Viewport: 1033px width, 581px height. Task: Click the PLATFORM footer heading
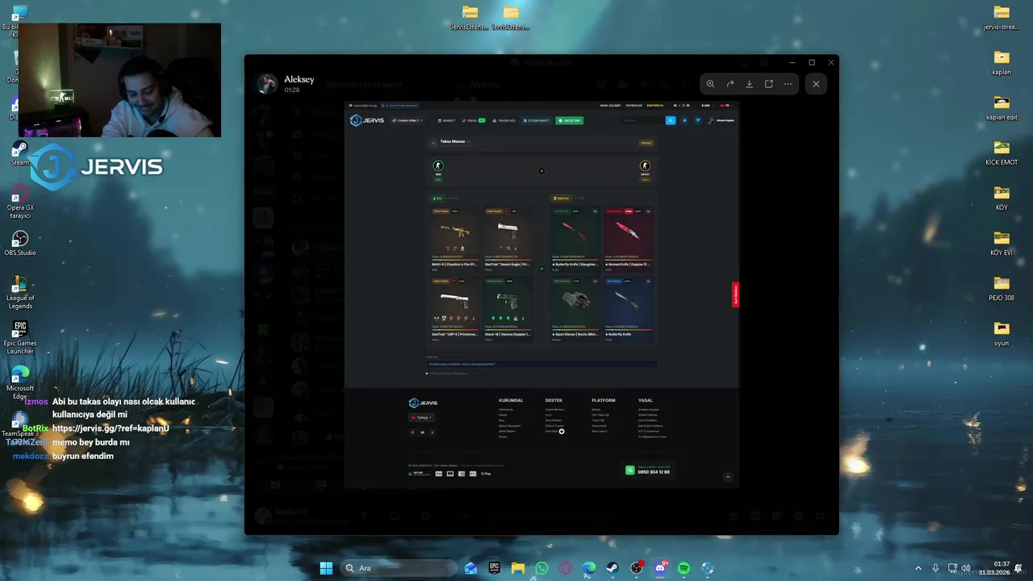(604, 400)
